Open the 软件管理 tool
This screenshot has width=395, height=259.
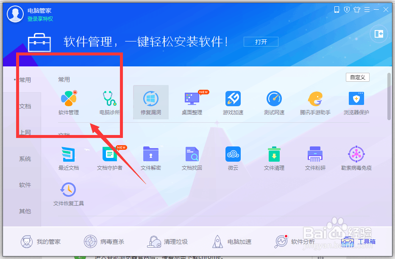click(x=69, y=102)
